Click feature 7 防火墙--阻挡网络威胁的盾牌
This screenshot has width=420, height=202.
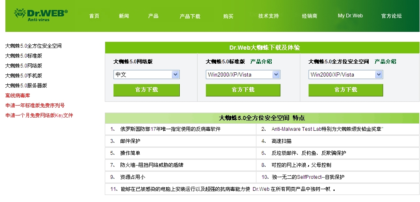[152, 165]
